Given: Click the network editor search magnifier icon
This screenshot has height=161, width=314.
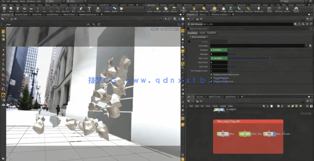Looking at the screenshot, I should coord(307,106).
